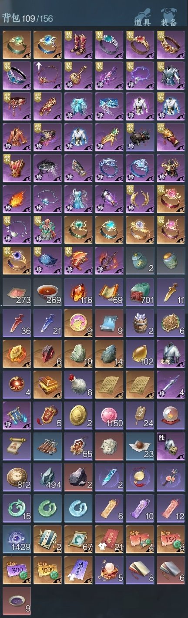The image size is (188, 618).
Task: Select the purple swirl orb with count 1429
Action: pyautogui.click(x=17, y=539)
